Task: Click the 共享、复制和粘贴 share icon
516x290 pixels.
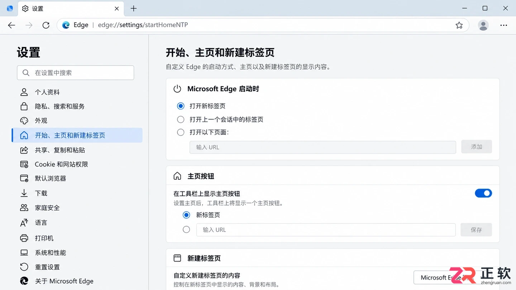Action: tap(24, 150)
